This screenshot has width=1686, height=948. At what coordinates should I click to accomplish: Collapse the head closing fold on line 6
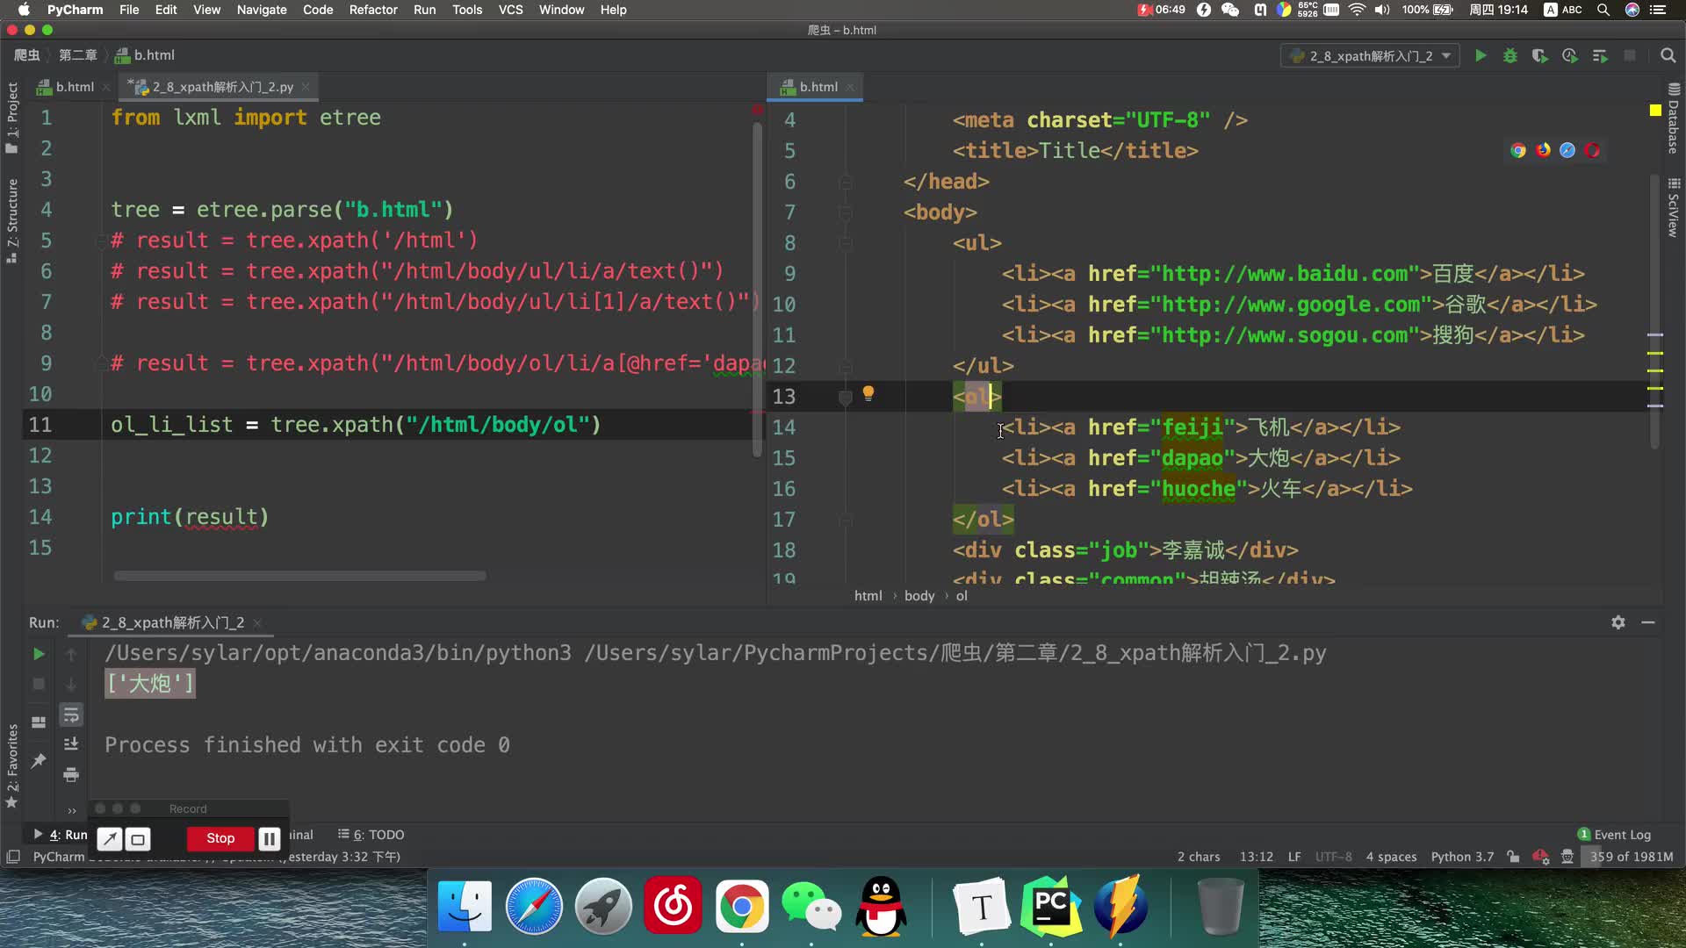(845, 182)
